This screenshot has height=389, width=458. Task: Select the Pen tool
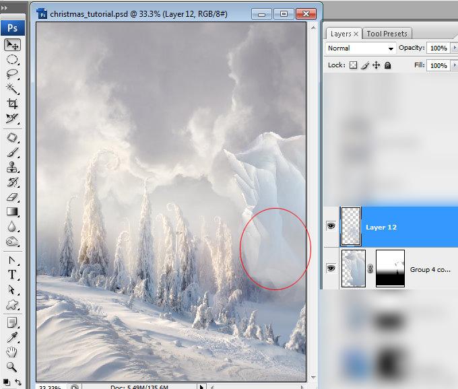(x=12, y=260)
